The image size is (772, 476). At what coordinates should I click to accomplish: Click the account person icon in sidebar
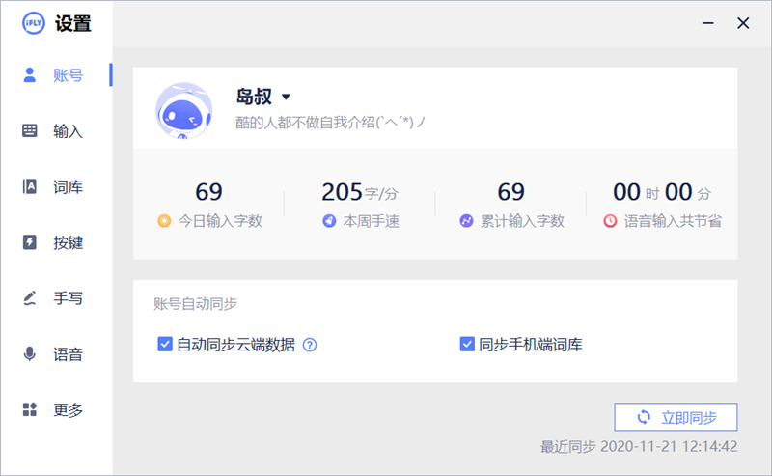click(x=30, y=74)
